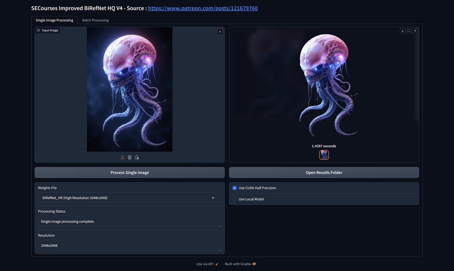
Task: Open the Patreon source link
Action: 203,8
